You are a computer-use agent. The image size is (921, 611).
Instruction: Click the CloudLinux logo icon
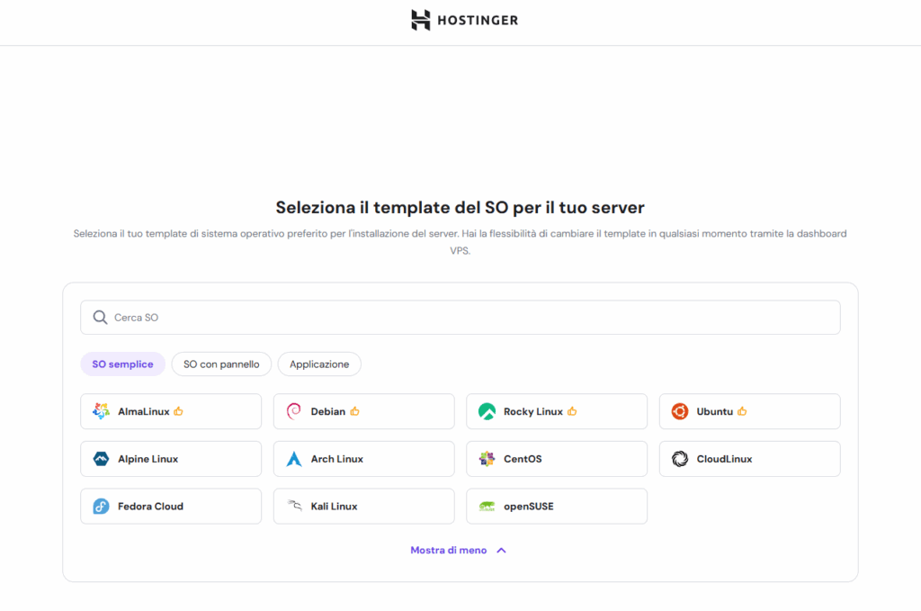tap(680, 459)
